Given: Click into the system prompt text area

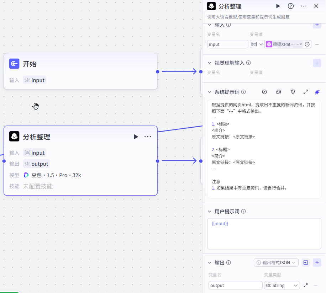Looking at the screenshot, I should [x=264, y=149].
